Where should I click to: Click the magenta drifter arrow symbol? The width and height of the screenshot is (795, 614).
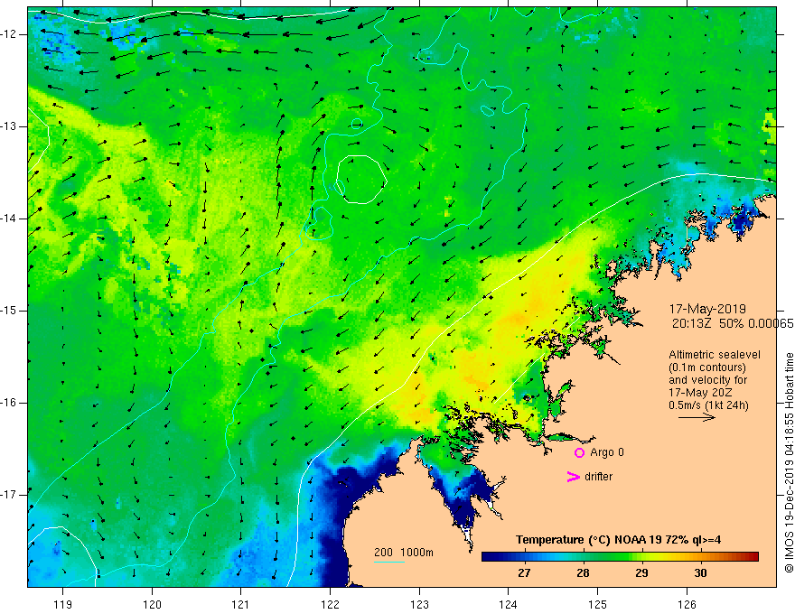(x=573, y=476)
